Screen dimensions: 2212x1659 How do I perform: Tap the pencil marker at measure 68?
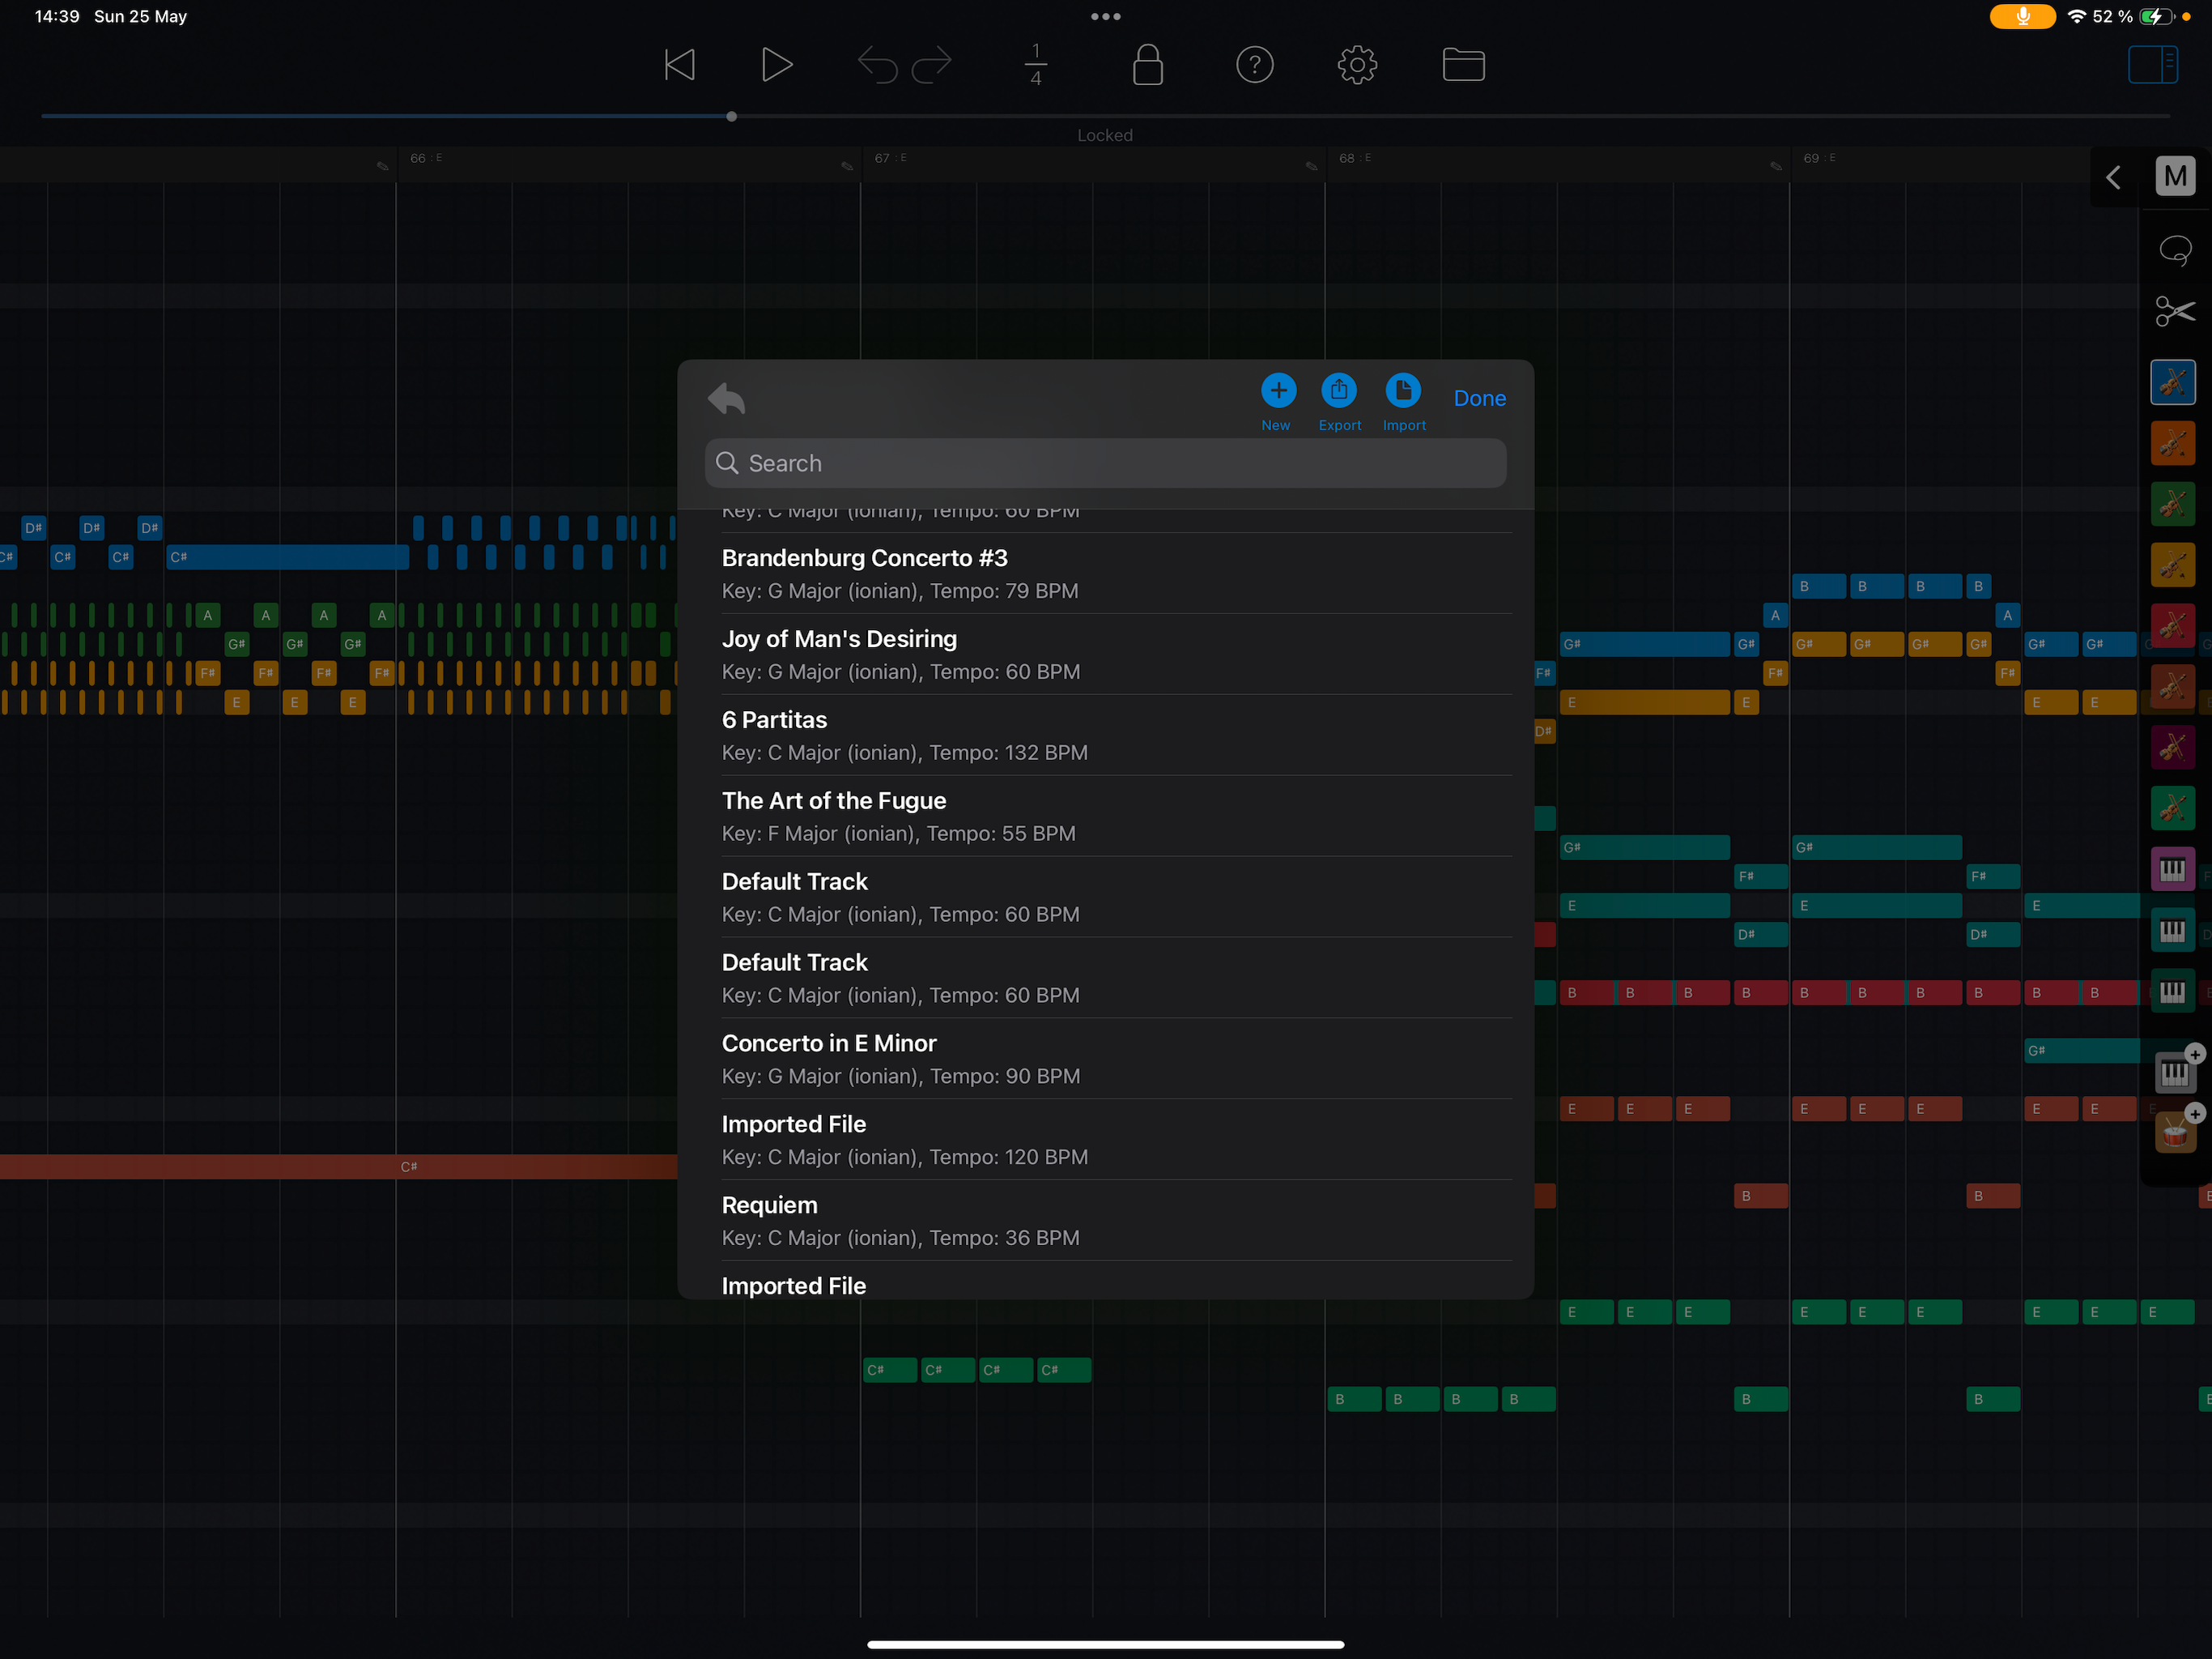point(1311,166)
